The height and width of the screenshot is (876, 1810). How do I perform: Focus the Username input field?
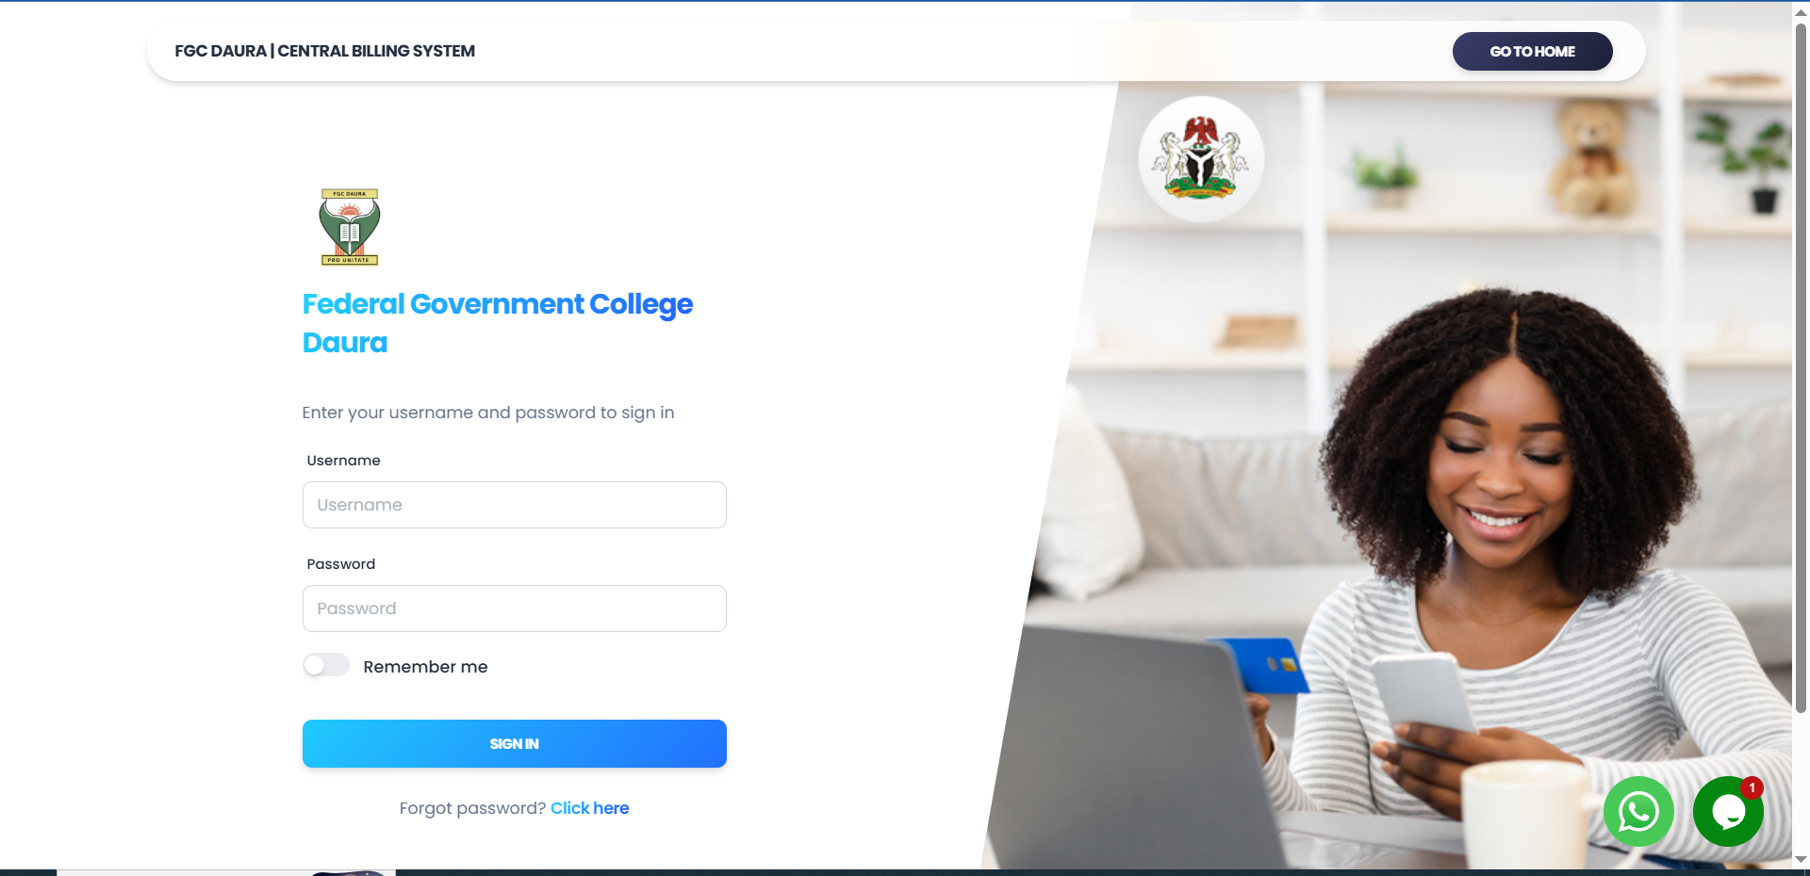pos(515,505)
